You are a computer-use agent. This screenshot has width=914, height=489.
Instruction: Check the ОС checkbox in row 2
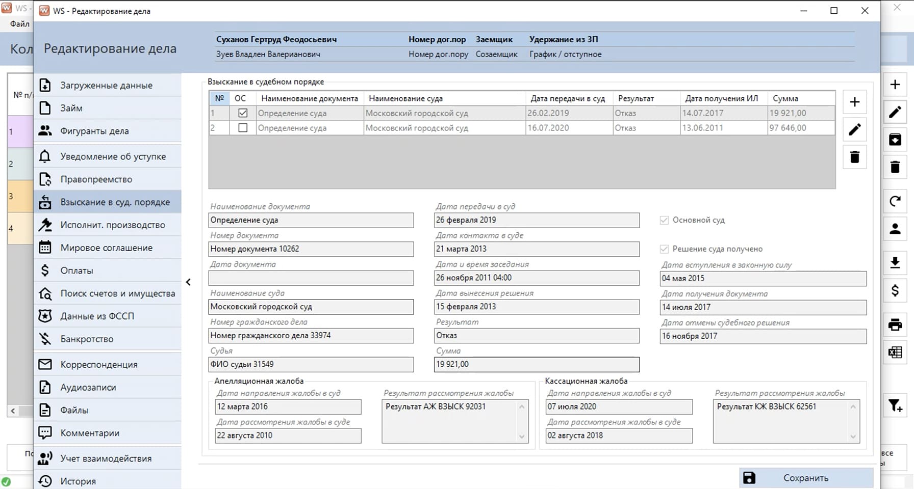243,128
